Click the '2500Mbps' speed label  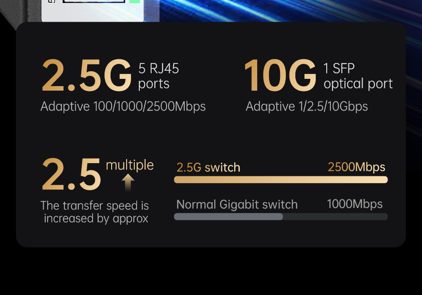click(x=356, y=167)
